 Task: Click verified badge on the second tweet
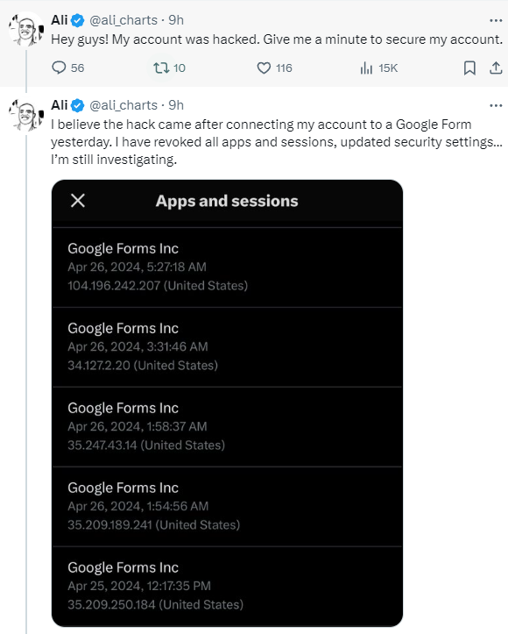(x=78, y=105)
